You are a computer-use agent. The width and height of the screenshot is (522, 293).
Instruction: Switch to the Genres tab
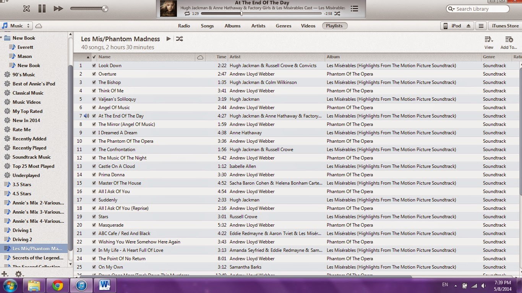click(284, 26)
